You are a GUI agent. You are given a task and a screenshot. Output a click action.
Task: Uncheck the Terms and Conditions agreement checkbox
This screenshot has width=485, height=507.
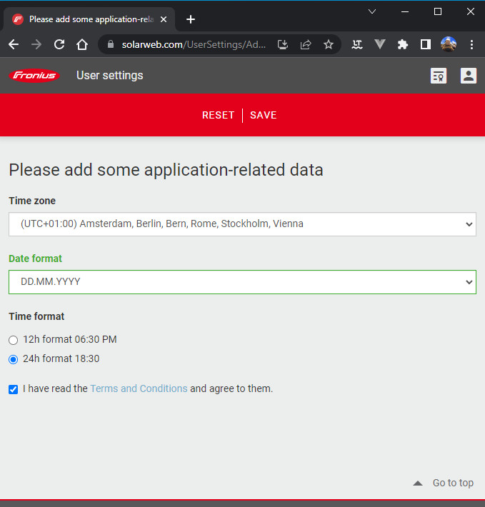click(14, 389)
